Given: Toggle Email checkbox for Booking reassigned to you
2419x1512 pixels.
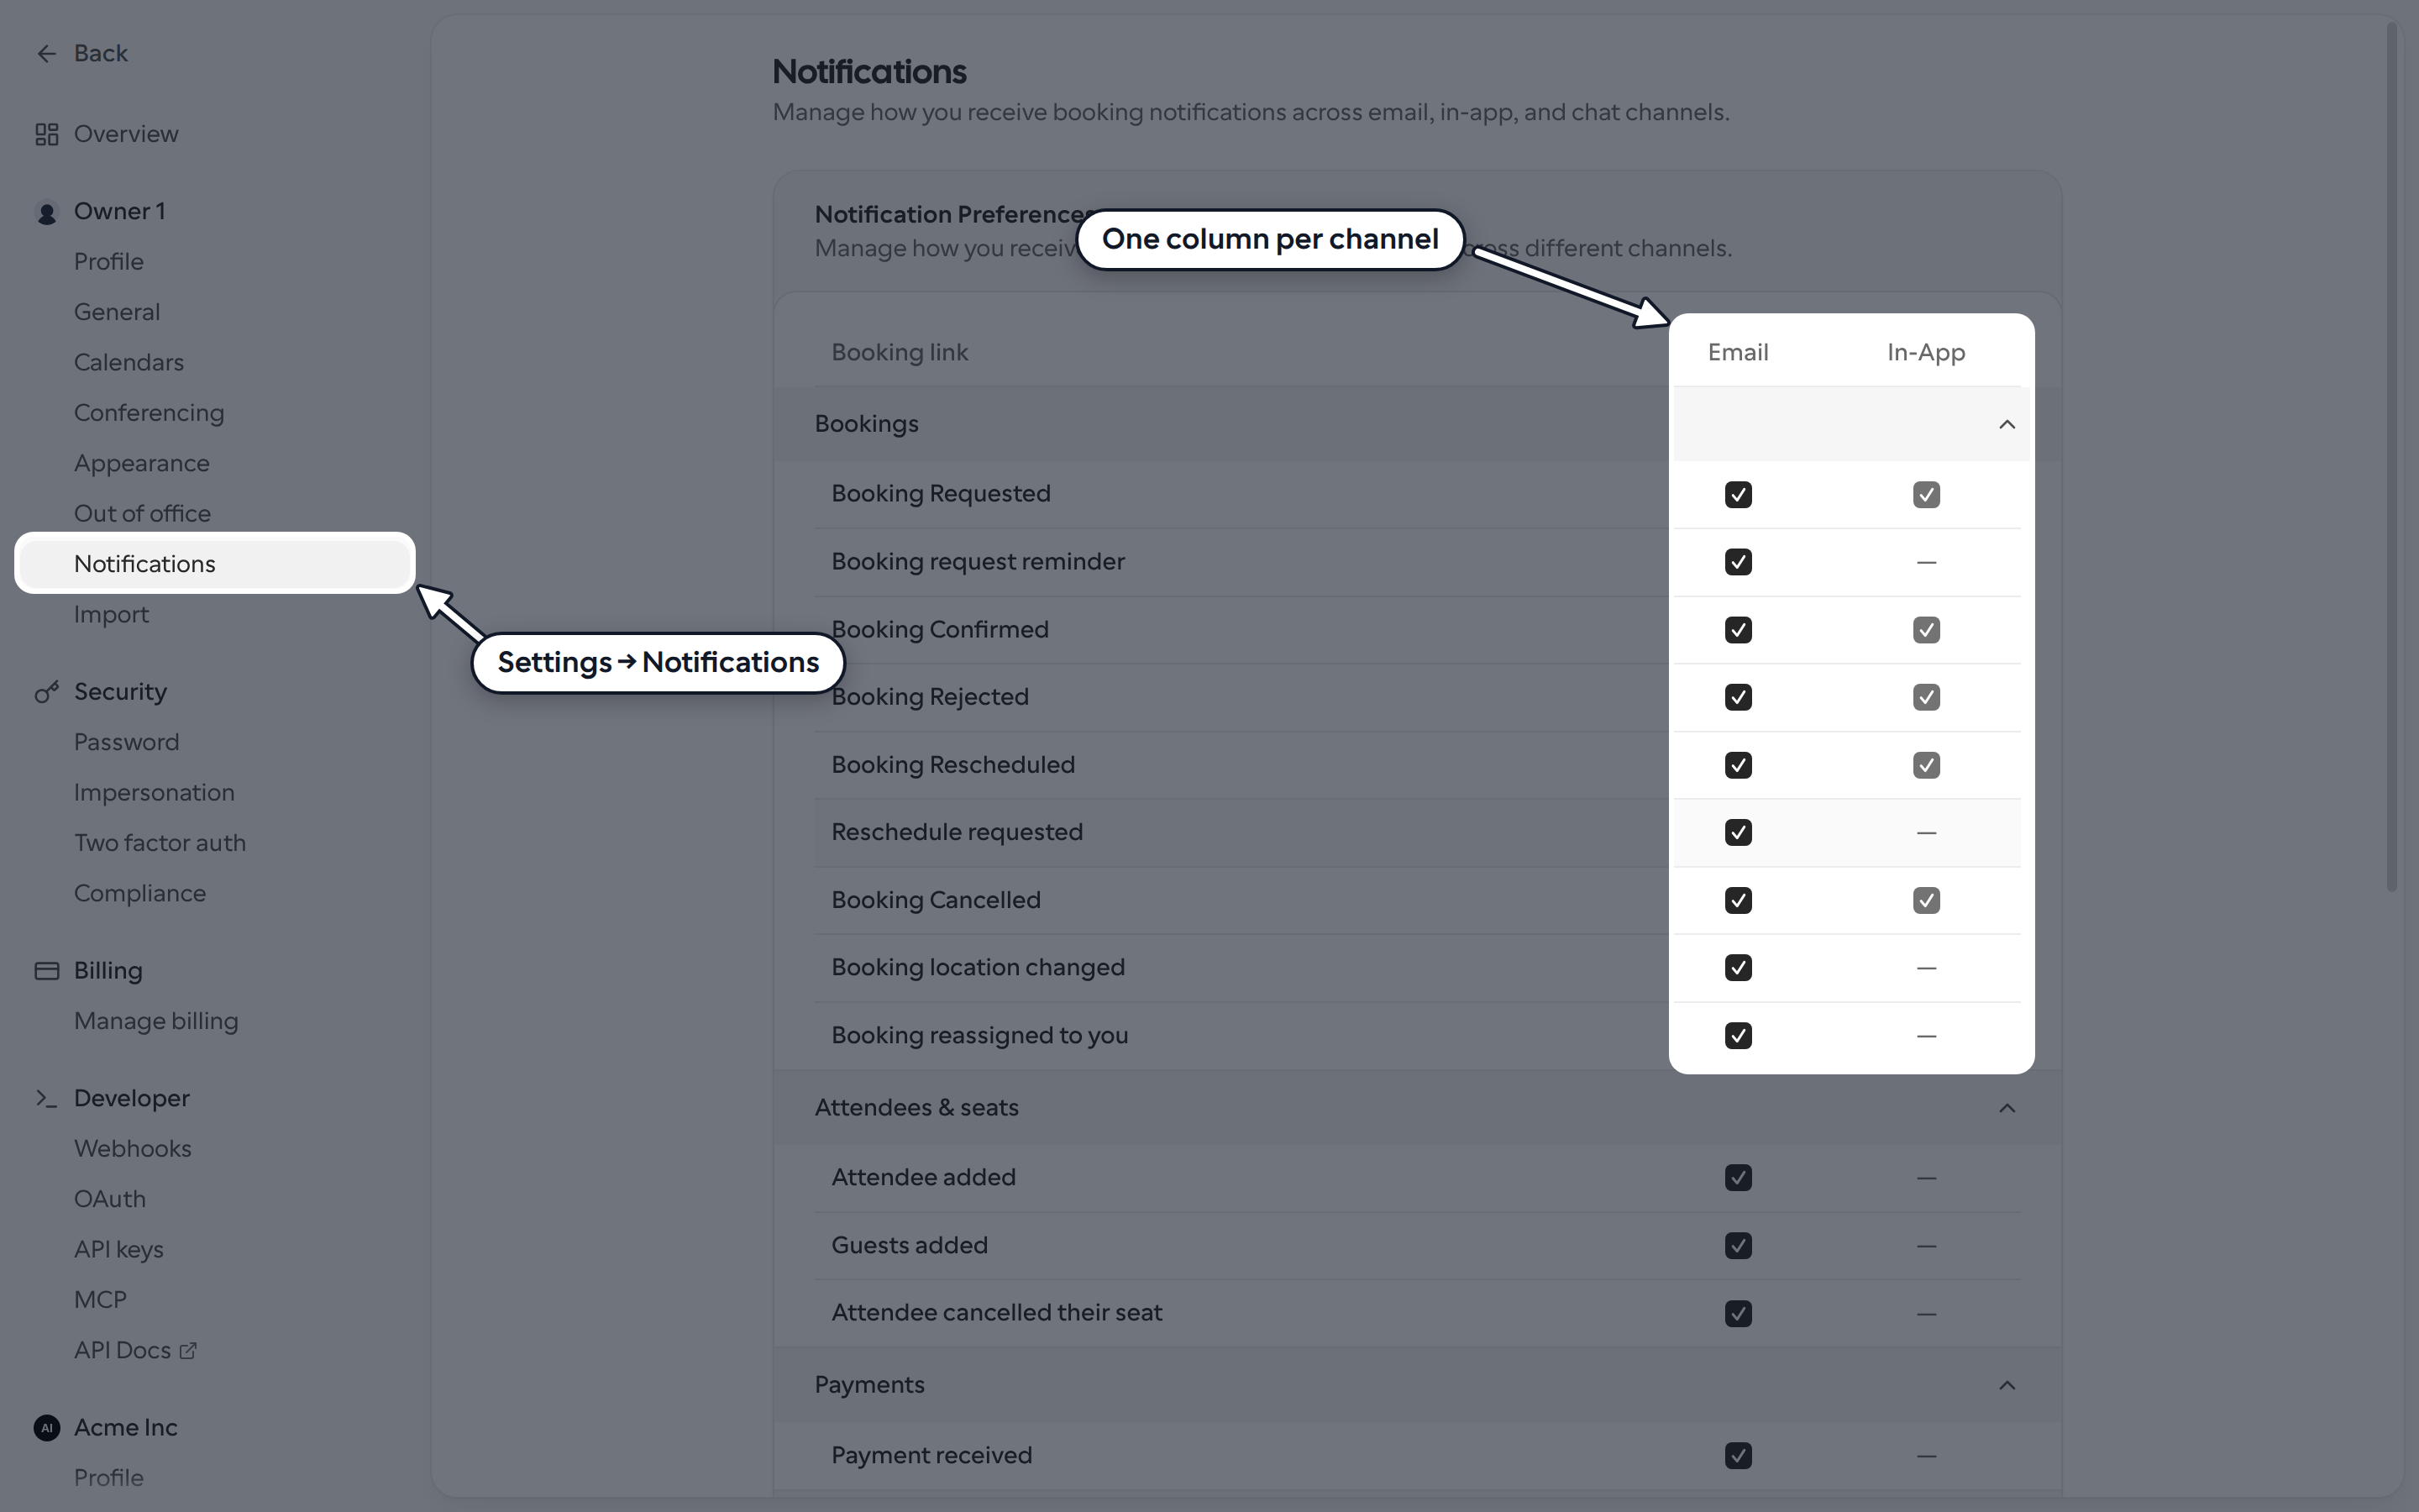Looking at the screenshot, I should 1739,1035.
